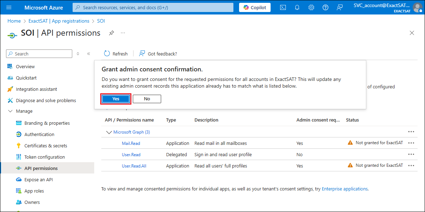Click the Refresh icon button

[107, 54]
